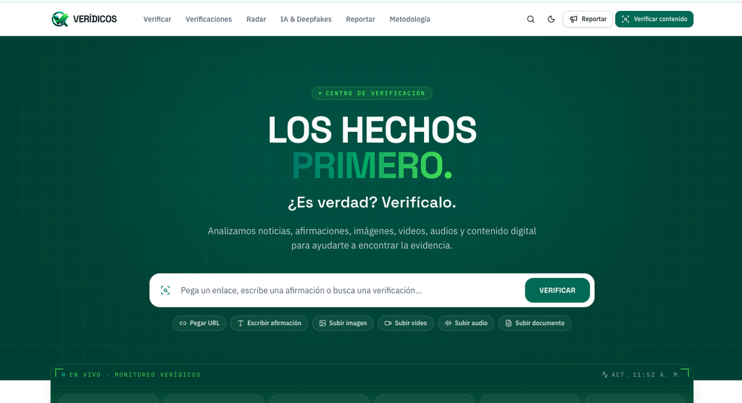This screenshot has width=742, height=403.
Task: Click the VERIFICAR submit button
Action: (x=557, y=290)
